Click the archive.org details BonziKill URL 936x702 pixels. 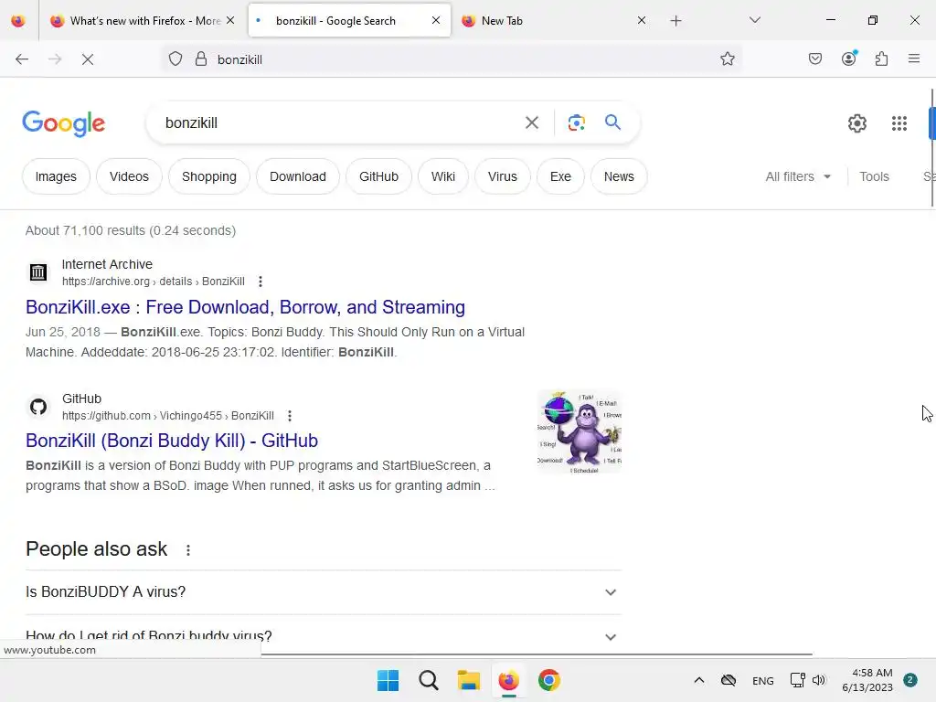coord(154,282)
